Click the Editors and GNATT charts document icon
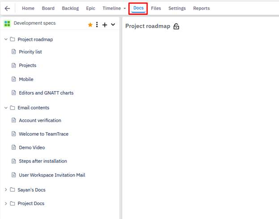This screenshot has width=279, height=219. (x=14, y=93)
